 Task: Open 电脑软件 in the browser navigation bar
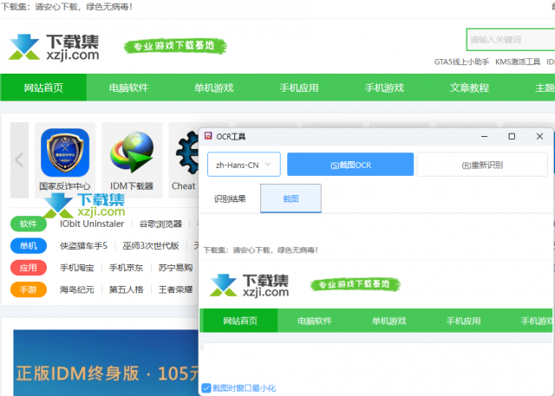coord(128,88)
